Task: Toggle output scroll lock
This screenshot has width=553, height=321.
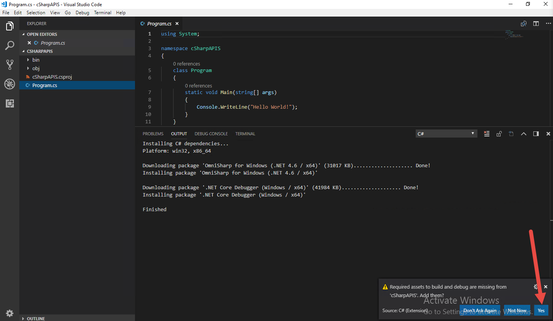Action: [499, 134]
